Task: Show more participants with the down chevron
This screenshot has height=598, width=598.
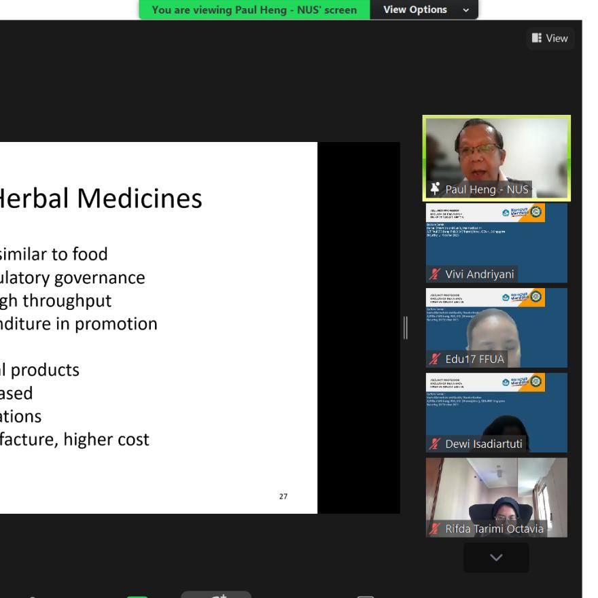Action: click(x=496, y=557)
